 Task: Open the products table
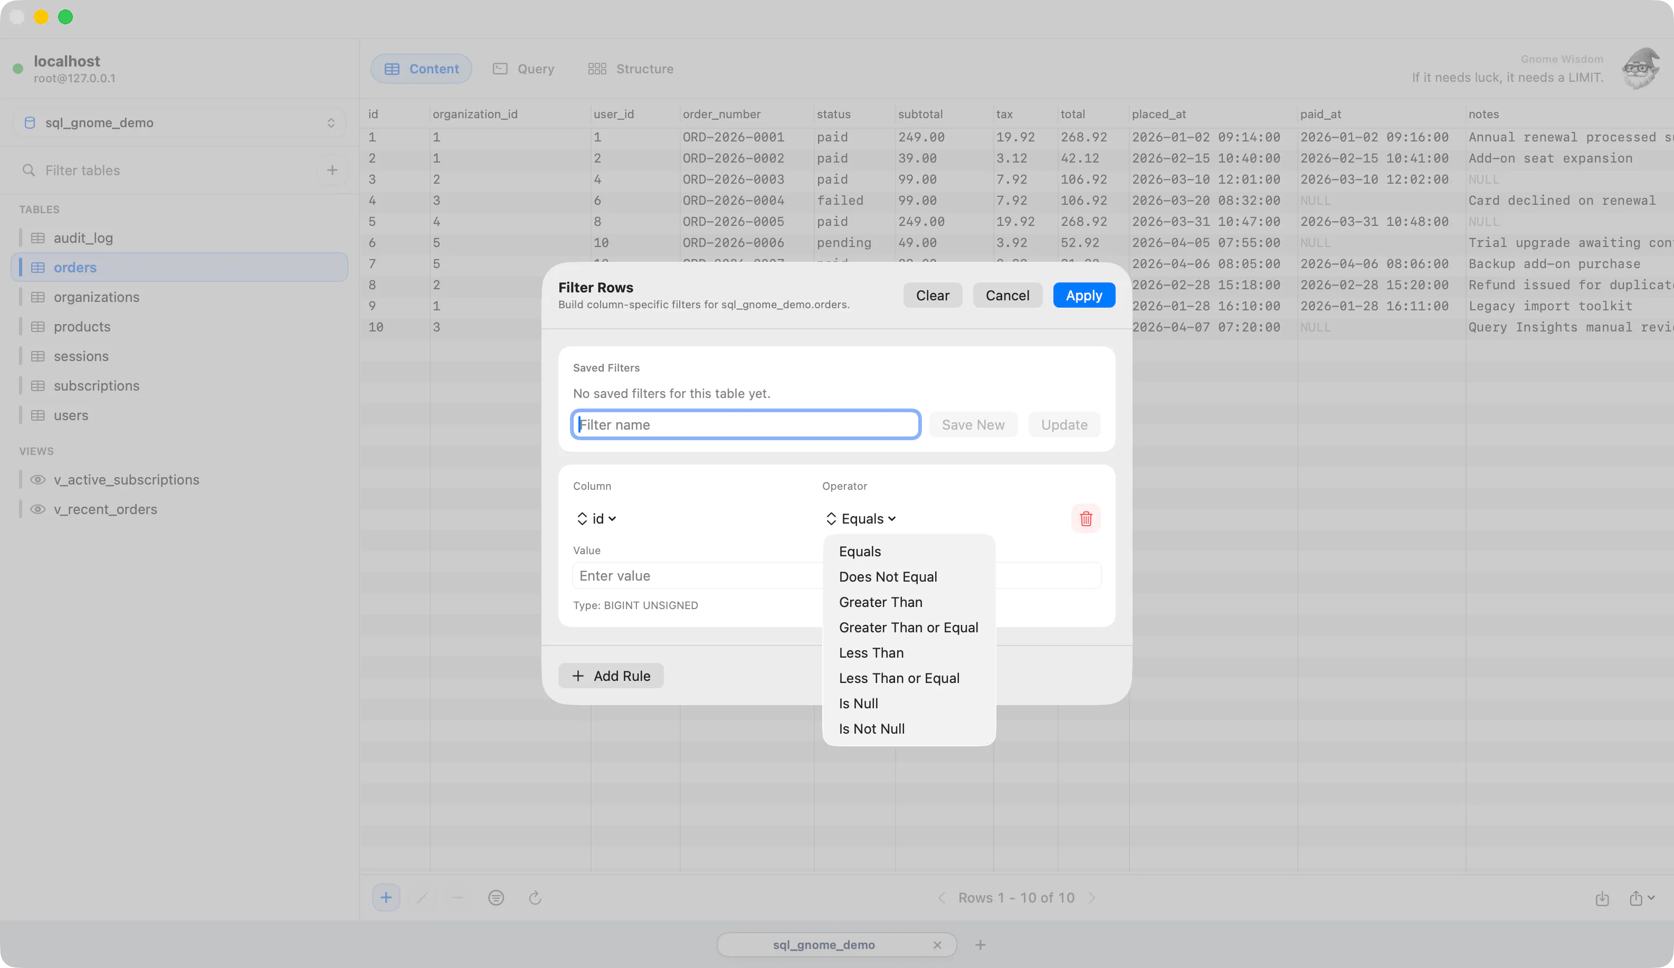click(179, 326)
